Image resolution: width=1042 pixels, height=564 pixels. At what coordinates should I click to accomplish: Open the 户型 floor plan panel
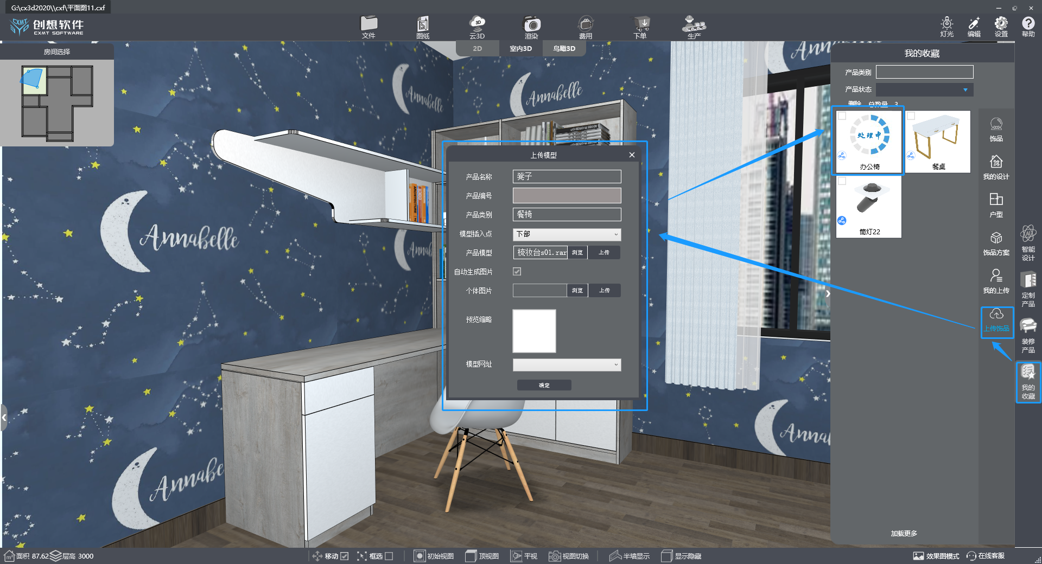pos(996,206)
